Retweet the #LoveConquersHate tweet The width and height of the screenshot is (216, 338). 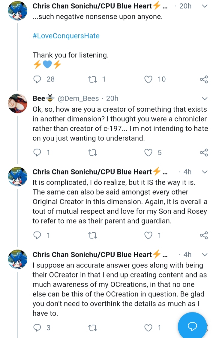pos(93,79)
